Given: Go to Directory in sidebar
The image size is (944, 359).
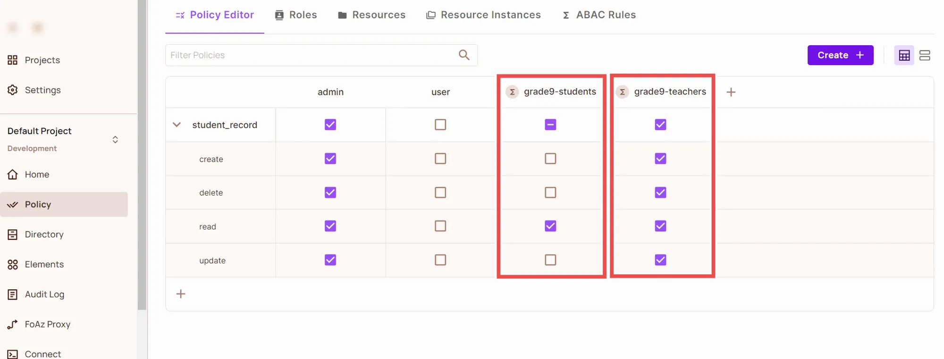Looking at the screenshot, I should tap(44, 235).
